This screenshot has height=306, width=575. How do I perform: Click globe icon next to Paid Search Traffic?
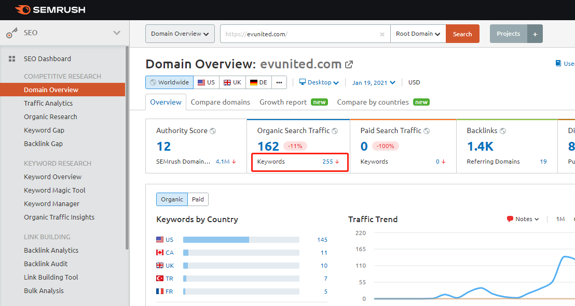pyautogui.click(x=426, y=131)
